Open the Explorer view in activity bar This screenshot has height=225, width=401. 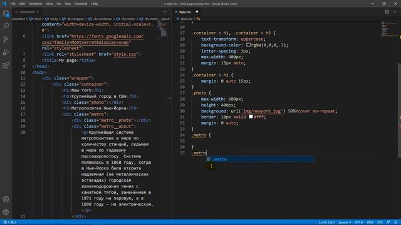coord(6,13)
